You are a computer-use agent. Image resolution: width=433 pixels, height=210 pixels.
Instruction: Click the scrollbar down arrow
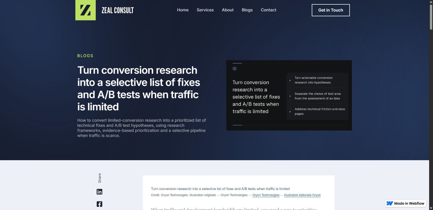tap(431, 208)
